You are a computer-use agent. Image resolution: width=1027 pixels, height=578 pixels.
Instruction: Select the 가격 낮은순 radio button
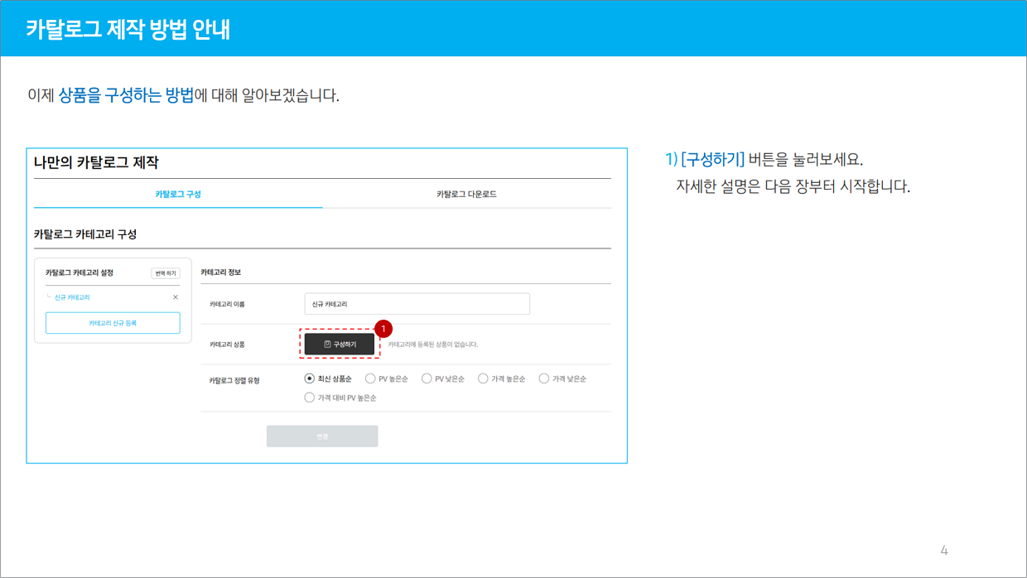pos(544,378)
